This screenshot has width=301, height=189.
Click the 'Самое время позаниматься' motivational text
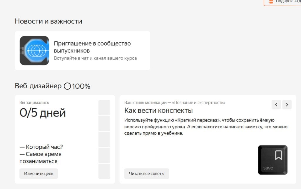41,158
